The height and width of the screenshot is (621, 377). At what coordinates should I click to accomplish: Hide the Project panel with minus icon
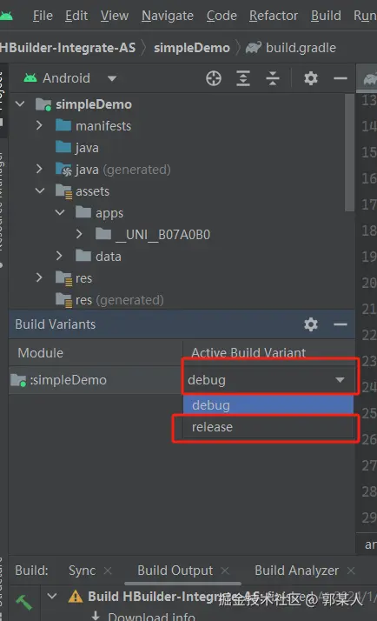(341, 78)
